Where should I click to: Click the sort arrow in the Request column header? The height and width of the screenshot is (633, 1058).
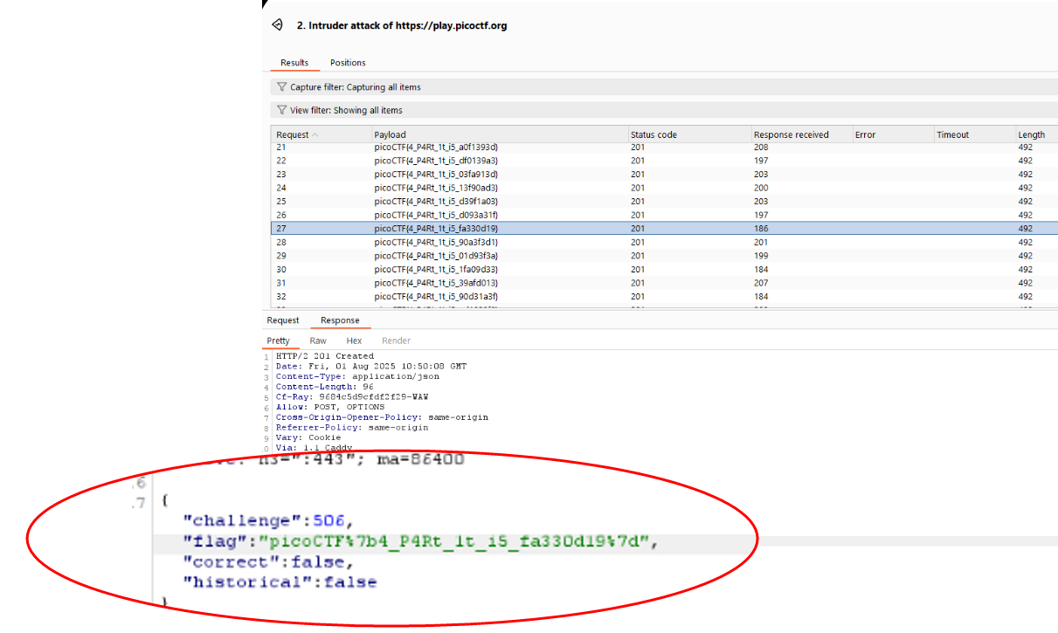click(x=315, y=135)
